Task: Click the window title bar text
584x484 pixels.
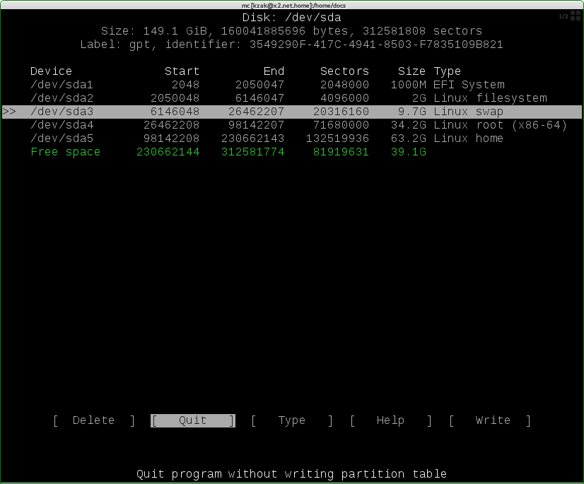Action: point(293,5)
